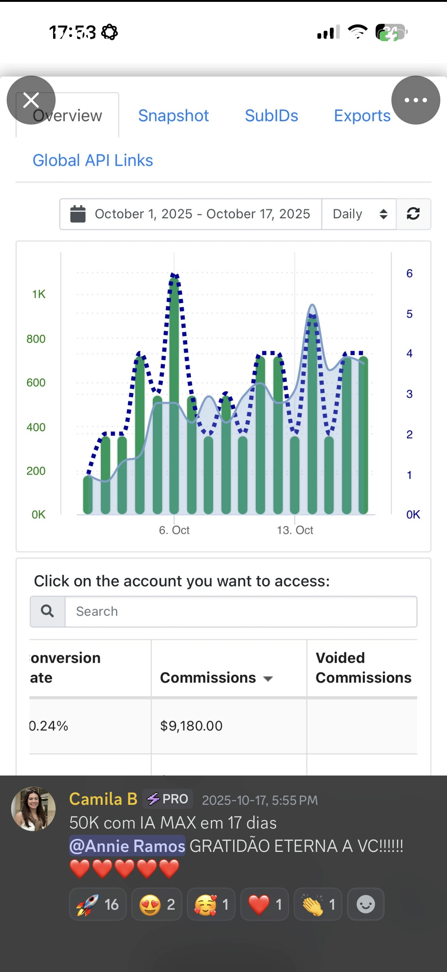Focus the account Search field
447x972 pixels.
coord(241,611)
